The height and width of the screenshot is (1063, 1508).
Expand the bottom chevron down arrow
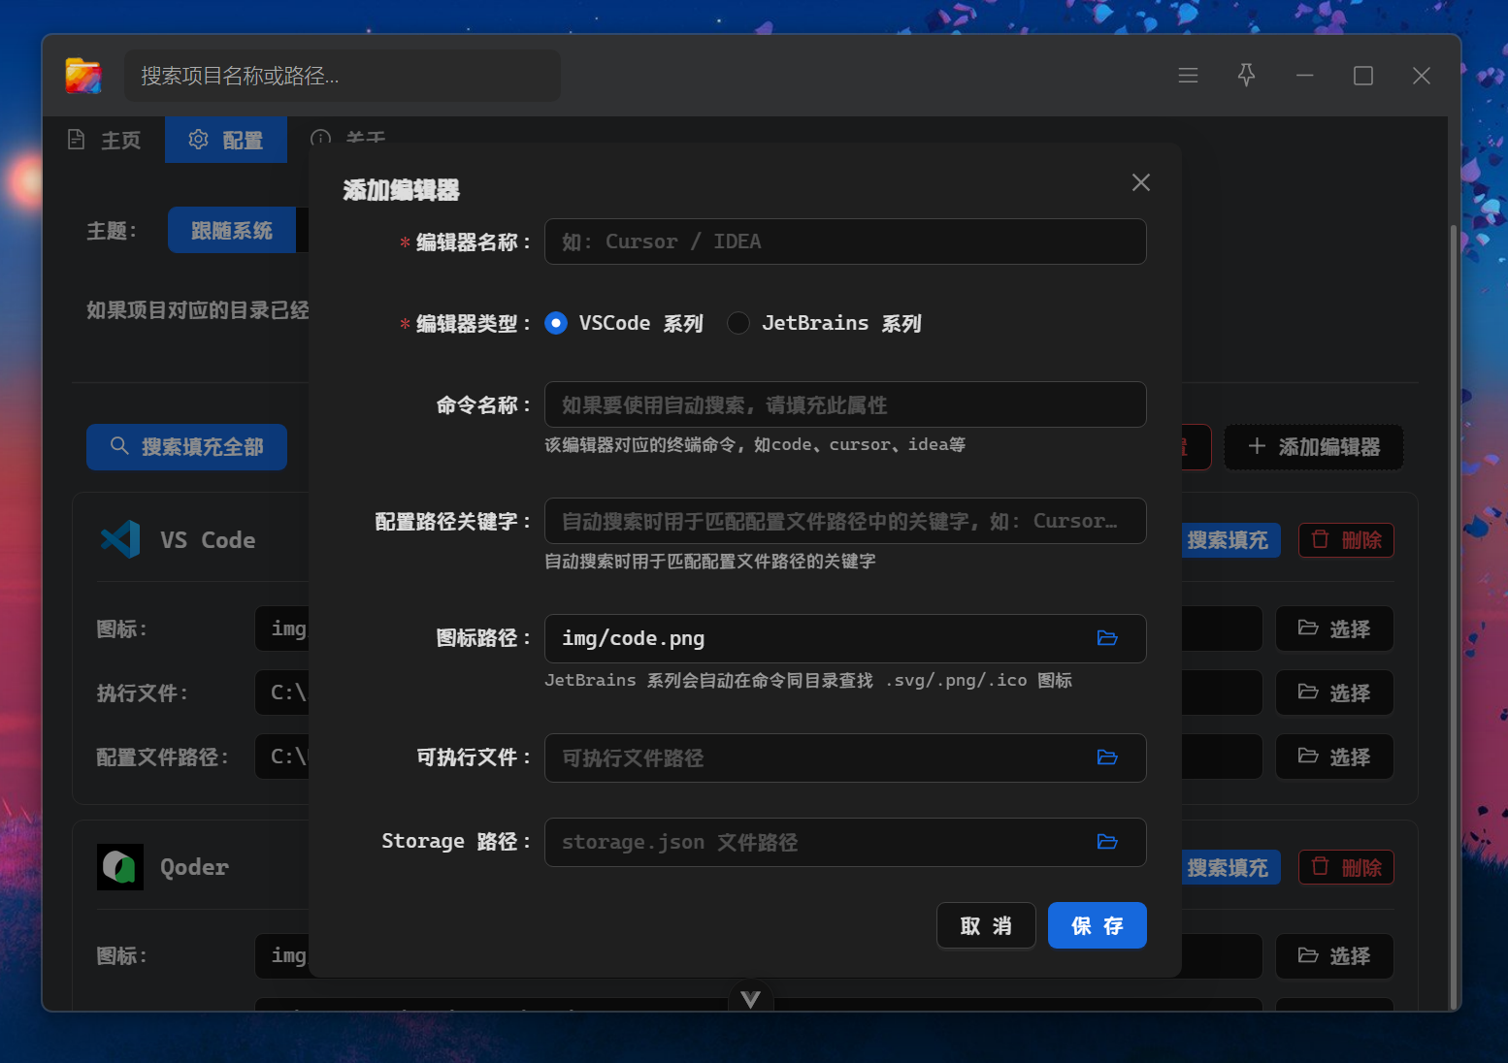point(750,999)
